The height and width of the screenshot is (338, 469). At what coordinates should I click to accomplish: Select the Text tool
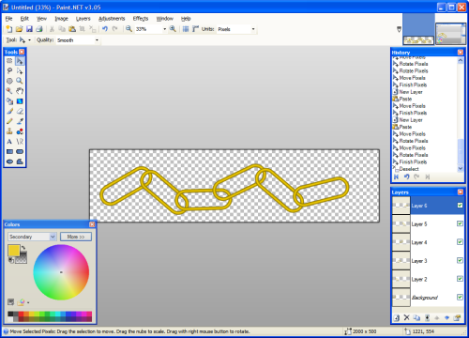9,142
